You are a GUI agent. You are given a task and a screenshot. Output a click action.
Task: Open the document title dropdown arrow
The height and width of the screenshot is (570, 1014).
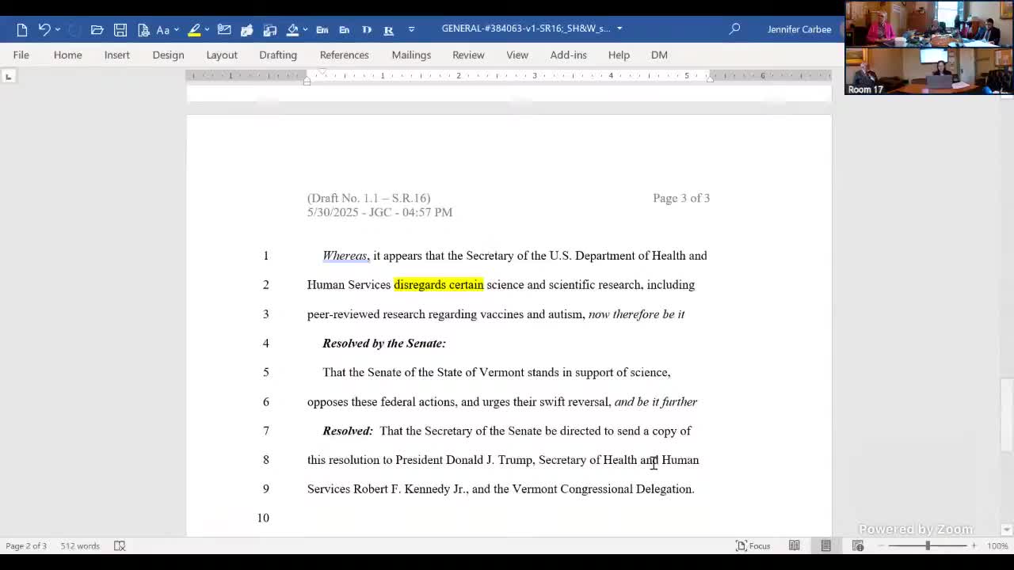[619, 28]
